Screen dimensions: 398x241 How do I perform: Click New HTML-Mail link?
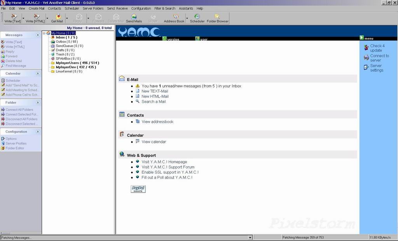point(155,96)
